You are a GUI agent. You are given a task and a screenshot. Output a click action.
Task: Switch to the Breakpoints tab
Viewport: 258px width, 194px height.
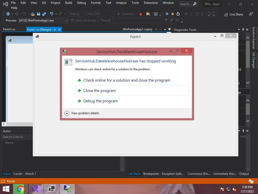(151, 174)
